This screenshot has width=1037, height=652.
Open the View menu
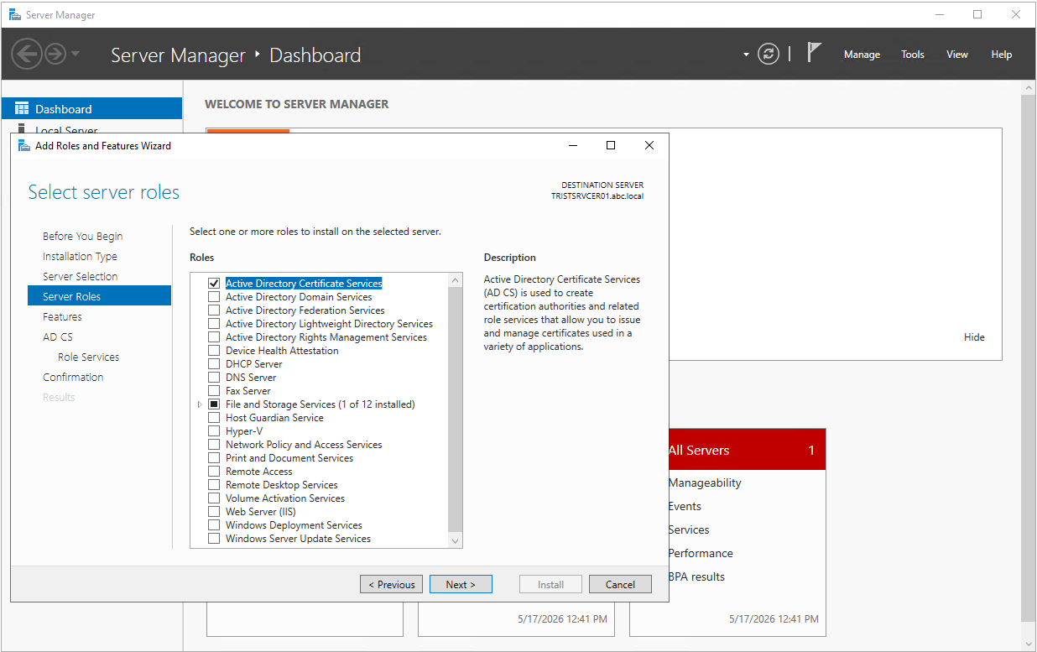[x=957, y=55]
